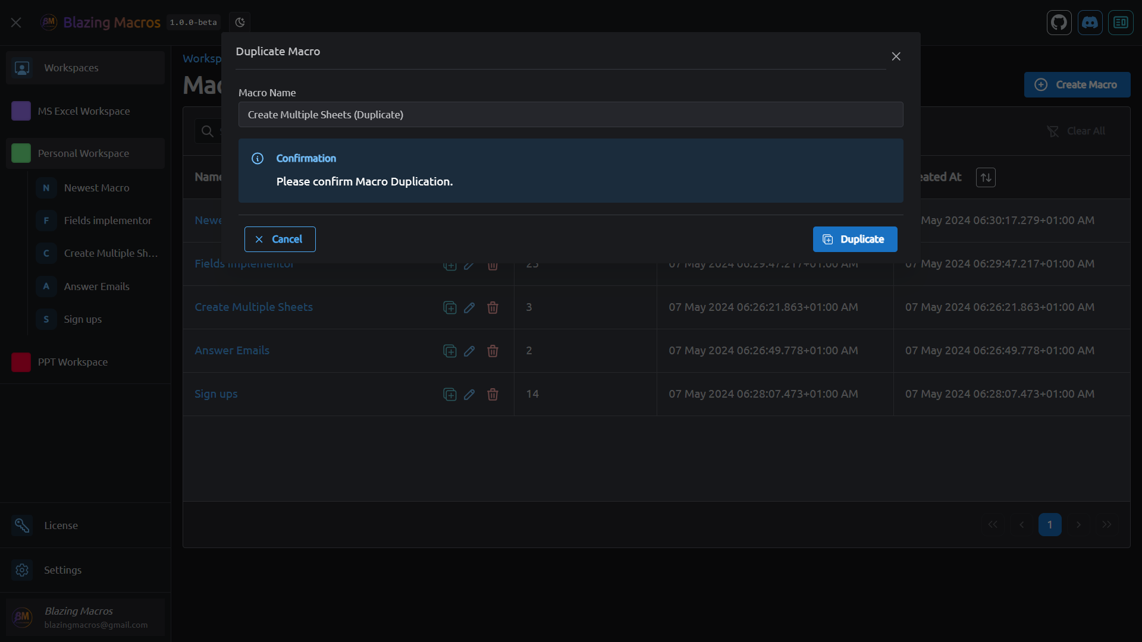Click the Create Macro button
The height and width of the screenshot is (642, 1142).
[x=1077, y=84]
